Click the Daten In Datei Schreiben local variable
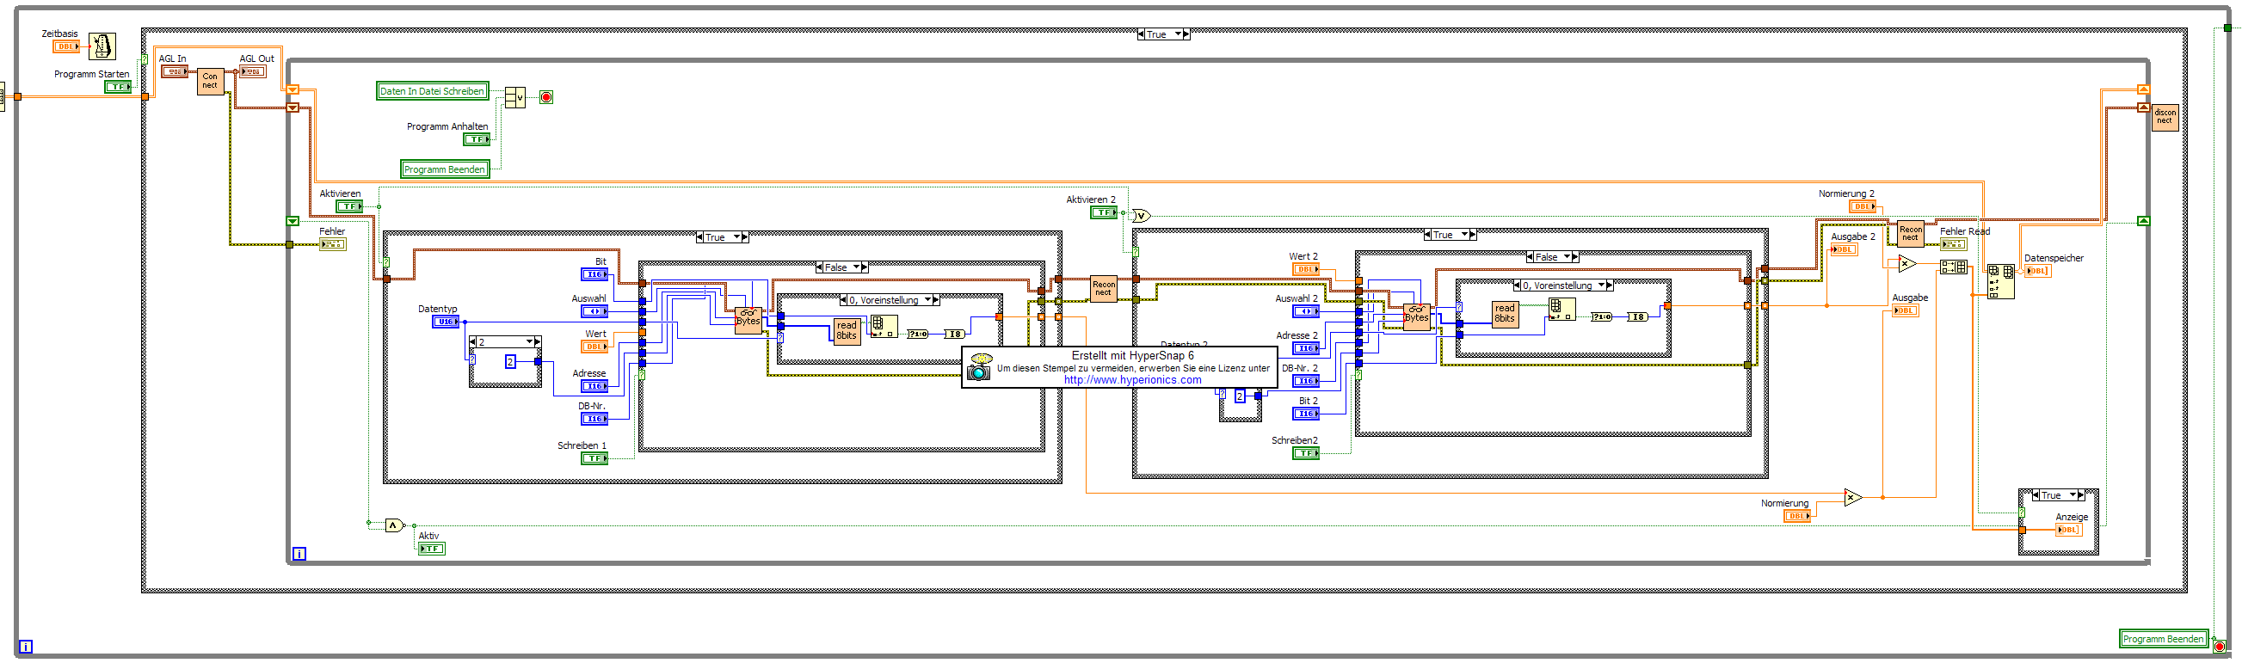This screenshot has height=663, width=2242. [433, 91]
